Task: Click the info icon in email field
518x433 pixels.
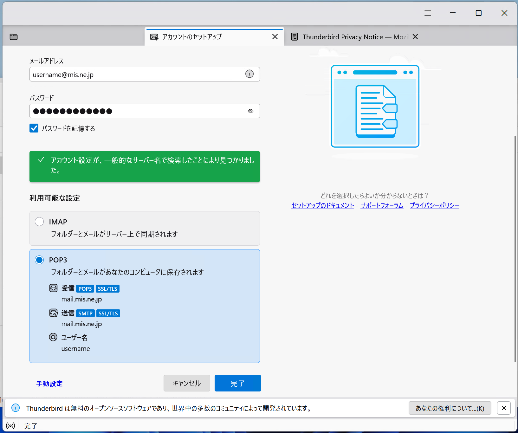Action: coord(249,74)
